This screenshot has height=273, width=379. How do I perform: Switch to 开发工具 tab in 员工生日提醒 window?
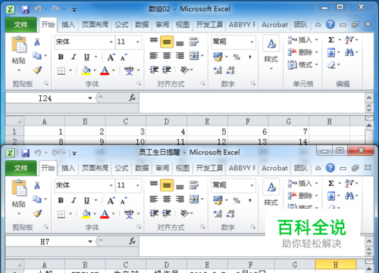click(209, 168)
